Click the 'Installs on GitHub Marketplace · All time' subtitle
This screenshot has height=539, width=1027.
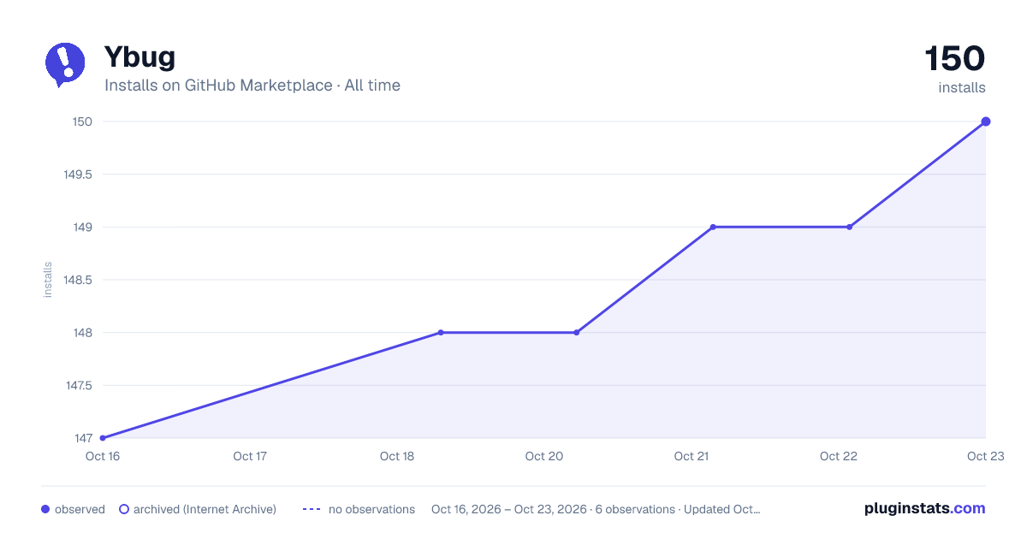[252, 86]
